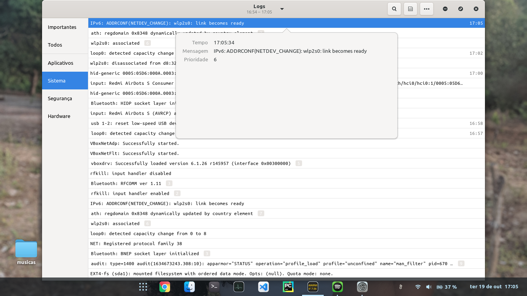Select the Importantes category
Viewport: 527px width, 296px height.
click(62, 27)
